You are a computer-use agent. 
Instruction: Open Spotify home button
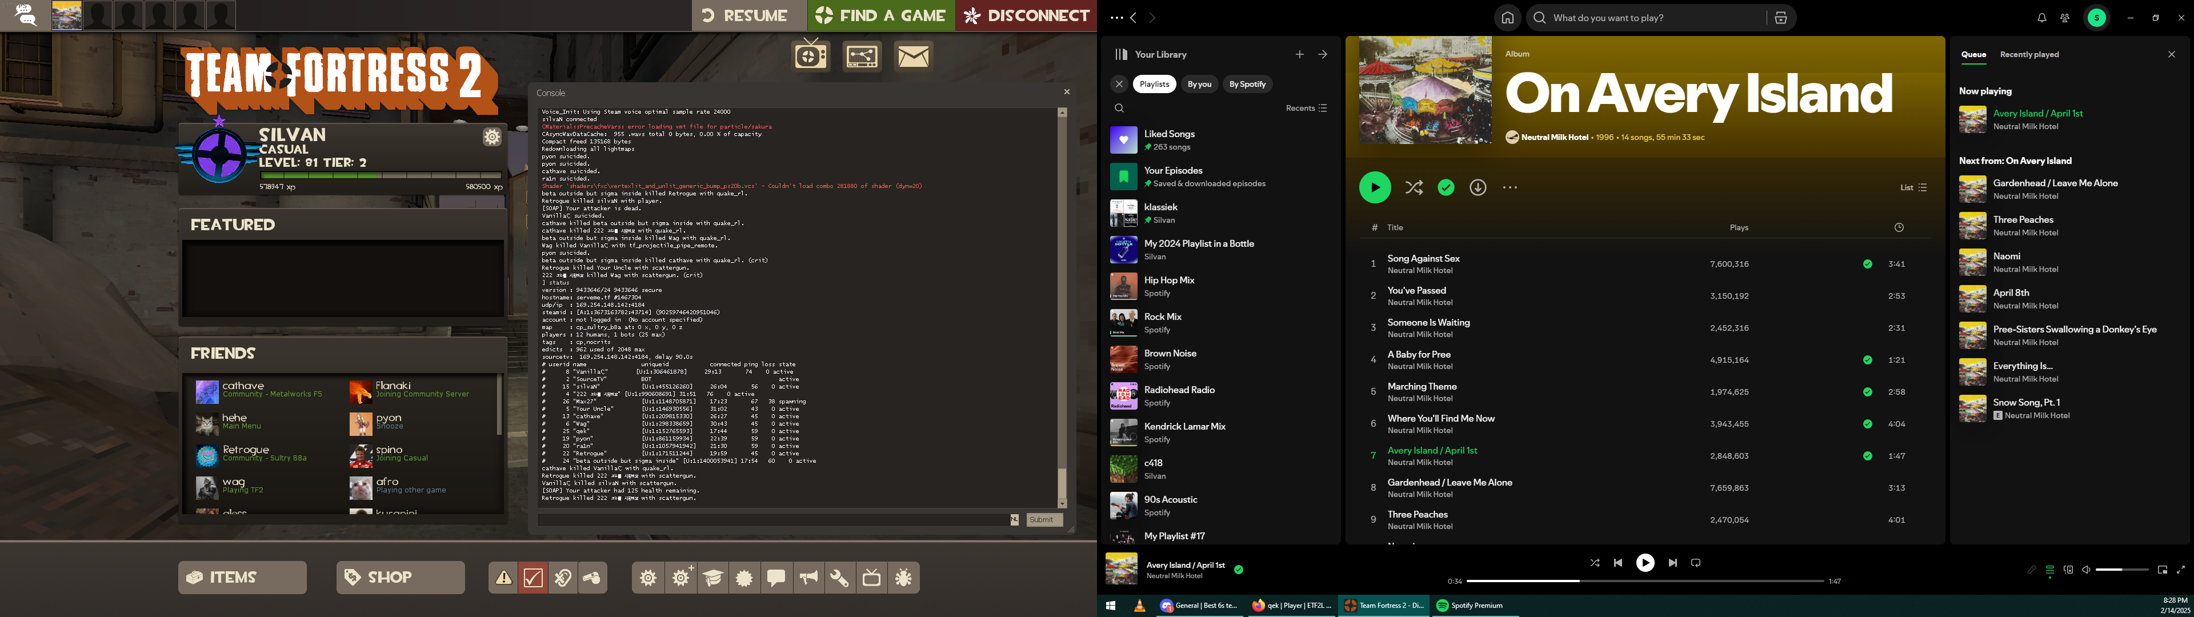point(1507,18)
